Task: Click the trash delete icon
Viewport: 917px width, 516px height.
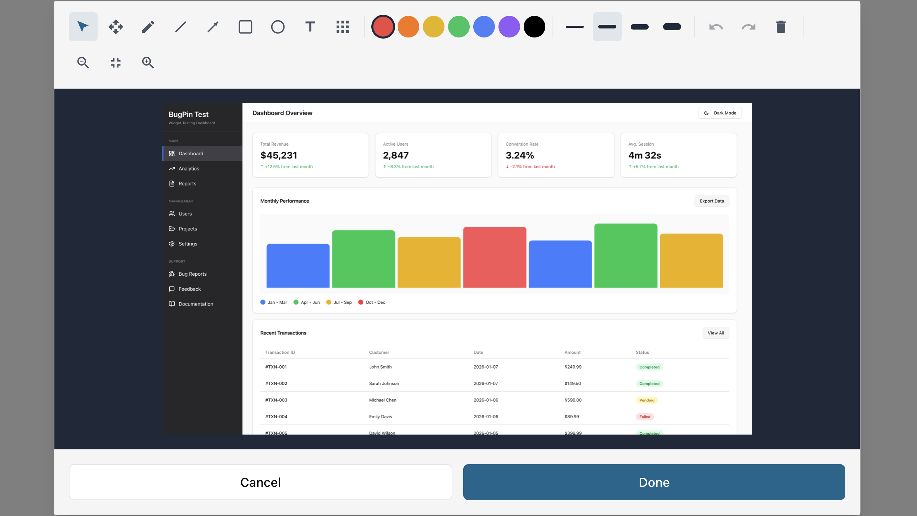Action: click(781, 27)
